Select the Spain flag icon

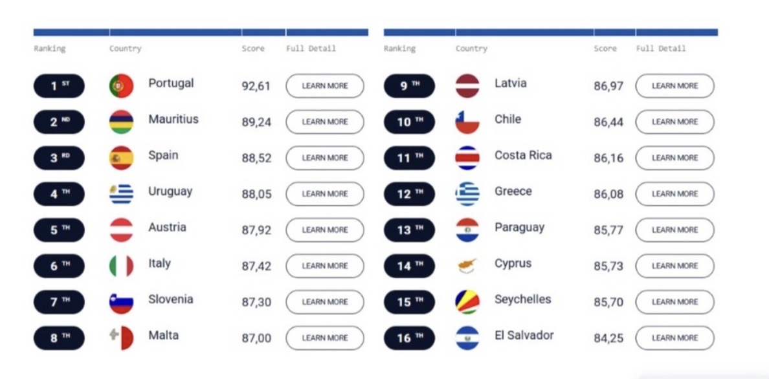click(121, 158)
